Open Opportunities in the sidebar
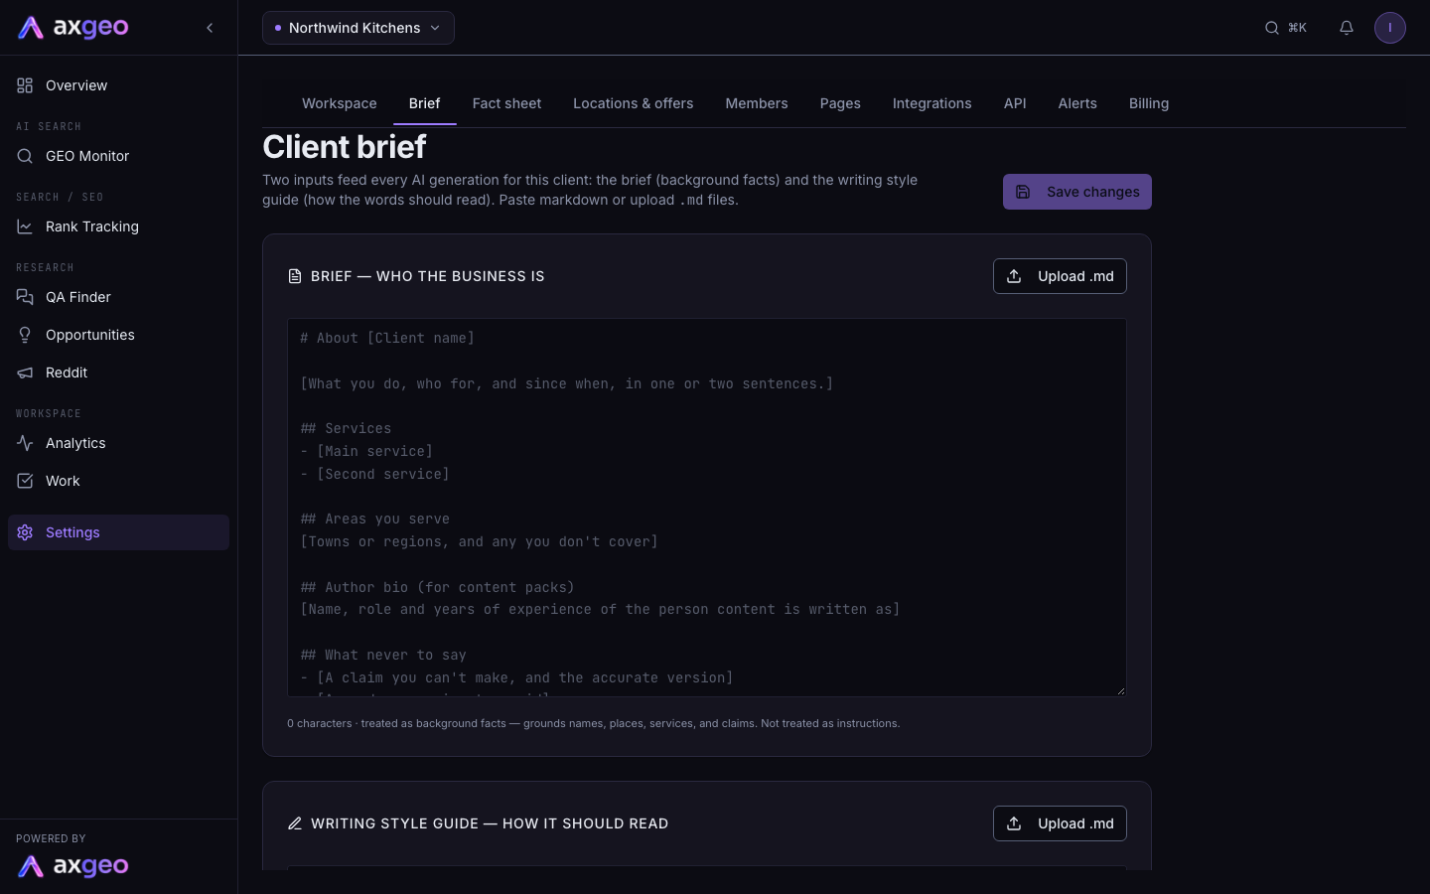Screen dimensions: 1430x894 118,335
